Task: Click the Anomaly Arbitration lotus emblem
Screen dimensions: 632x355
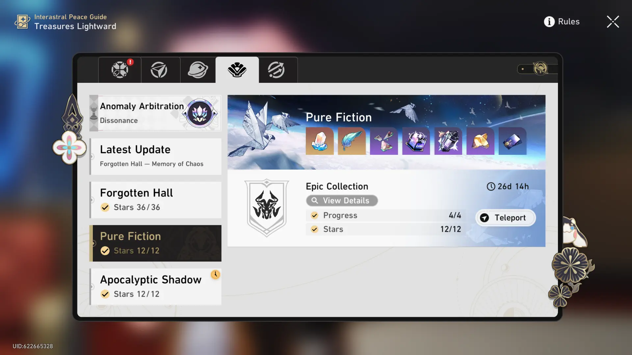Action: point(200,113)
